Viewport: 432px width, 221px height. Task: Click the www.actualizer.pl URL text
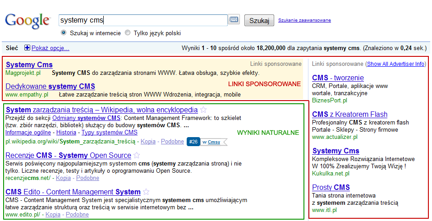pos(335,137)
